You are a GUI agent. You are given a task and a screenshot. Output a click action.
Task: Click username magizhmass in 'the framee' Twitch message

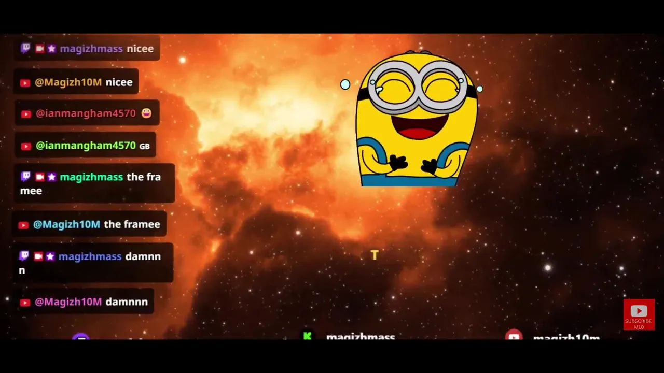[x=91, y=177]
